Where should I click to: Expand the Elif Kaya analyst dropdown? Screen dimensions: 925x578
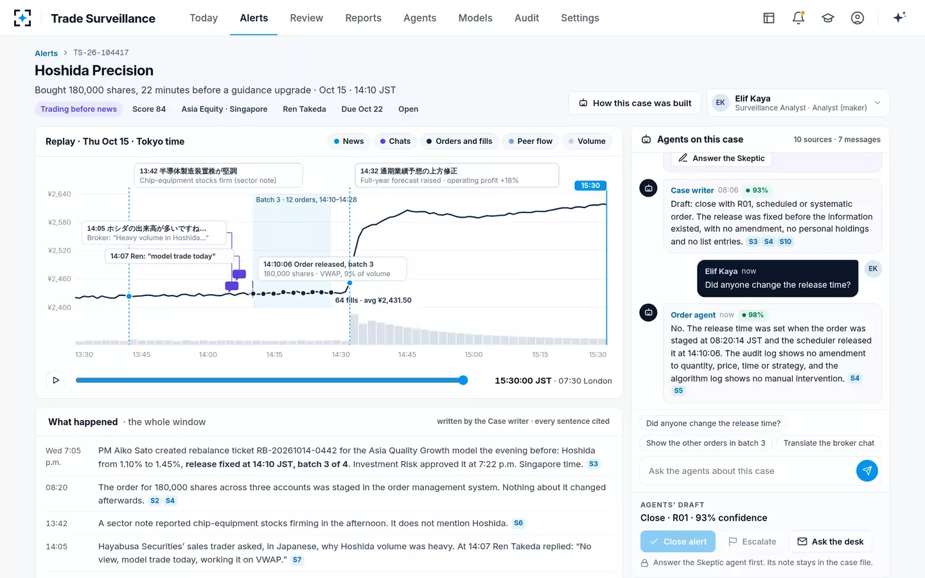pyautogui.click(x=798, y=103)
